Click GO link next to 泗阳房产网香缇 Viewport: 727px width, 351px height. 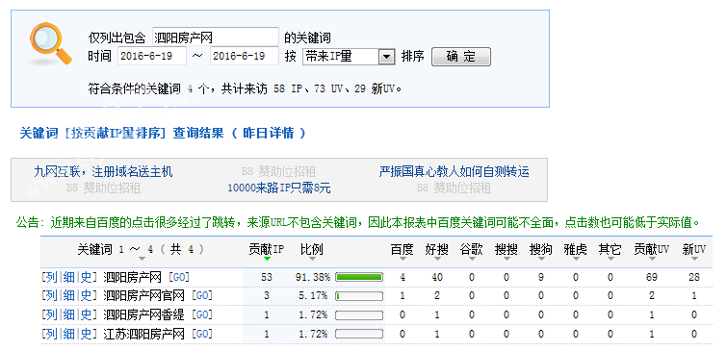[x=202, y=314]
